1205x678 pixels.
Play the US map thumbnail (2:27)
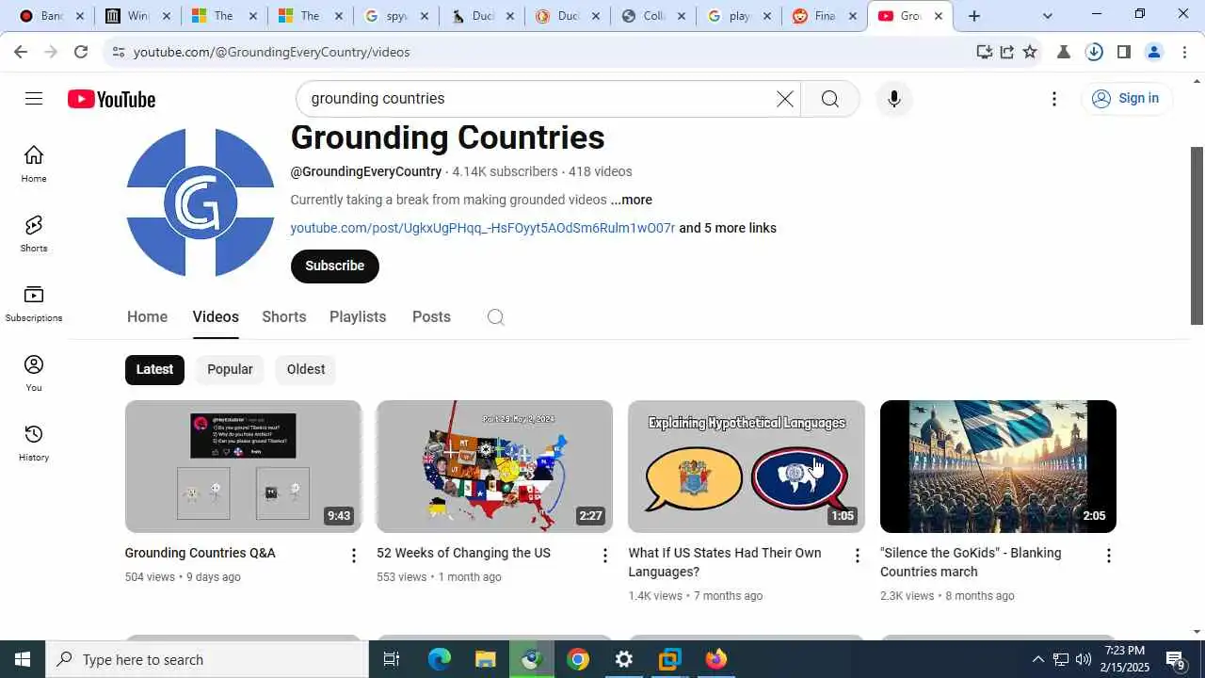[494, 466]
